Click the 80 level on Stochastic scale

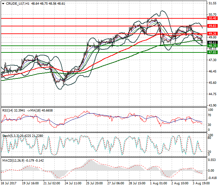point(209,138)
